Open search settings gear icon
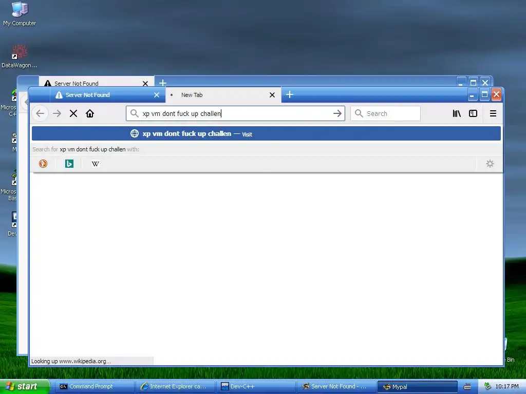The height and width of the screenshot is (394, 526). (490, 164)
